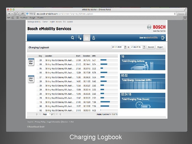
Task: Show Top Sites grid icon
Action: (x=17, y=18)
